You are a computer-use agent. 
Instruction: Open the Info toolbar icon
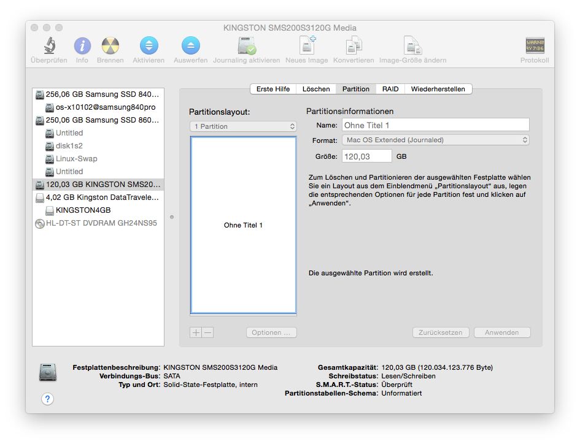click(x=82, y=46)
